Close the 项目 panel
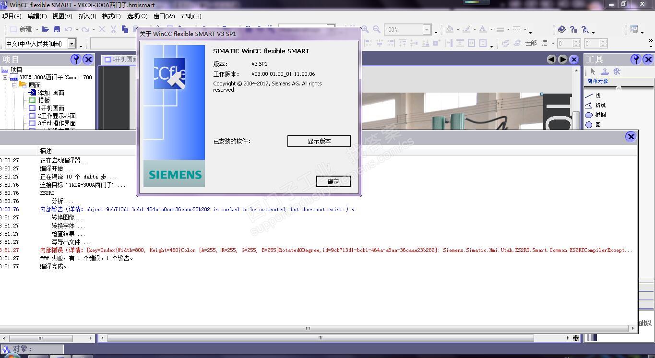Screen dimensions: 655x358 88,59
